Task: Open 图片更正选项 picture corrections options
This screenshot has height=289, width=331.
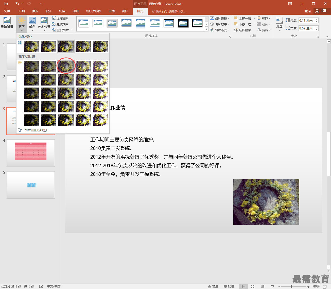Action: click(37, 130)
